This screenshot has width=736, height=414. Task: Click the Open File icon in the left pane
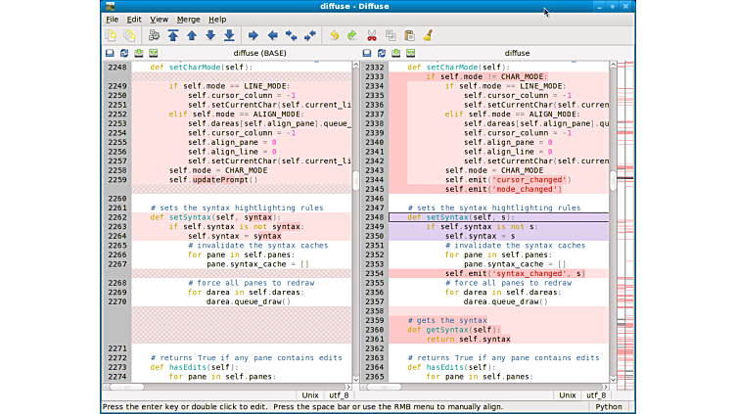110,53
